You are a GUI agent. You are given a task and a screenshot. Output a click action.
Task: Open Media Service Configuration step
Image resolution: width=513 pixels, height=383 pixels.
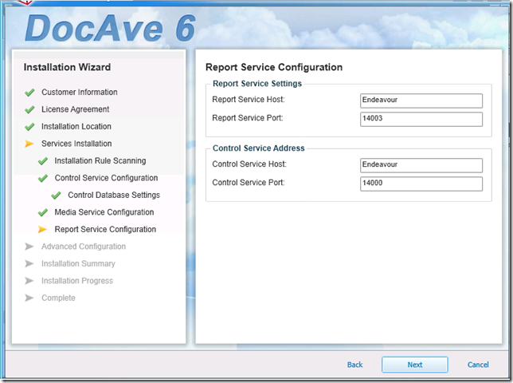(104, 212)
